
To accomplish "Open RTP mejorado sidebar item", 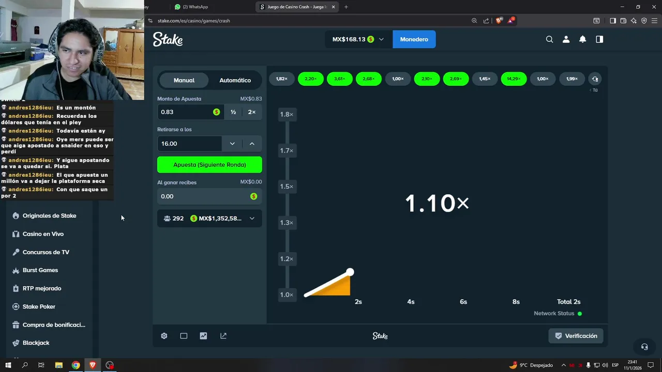I will (41, 288).
